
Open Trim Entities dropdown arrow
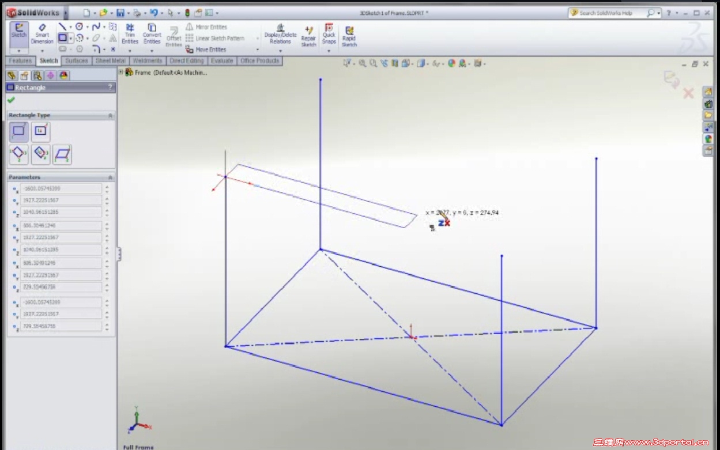[130, 51]
